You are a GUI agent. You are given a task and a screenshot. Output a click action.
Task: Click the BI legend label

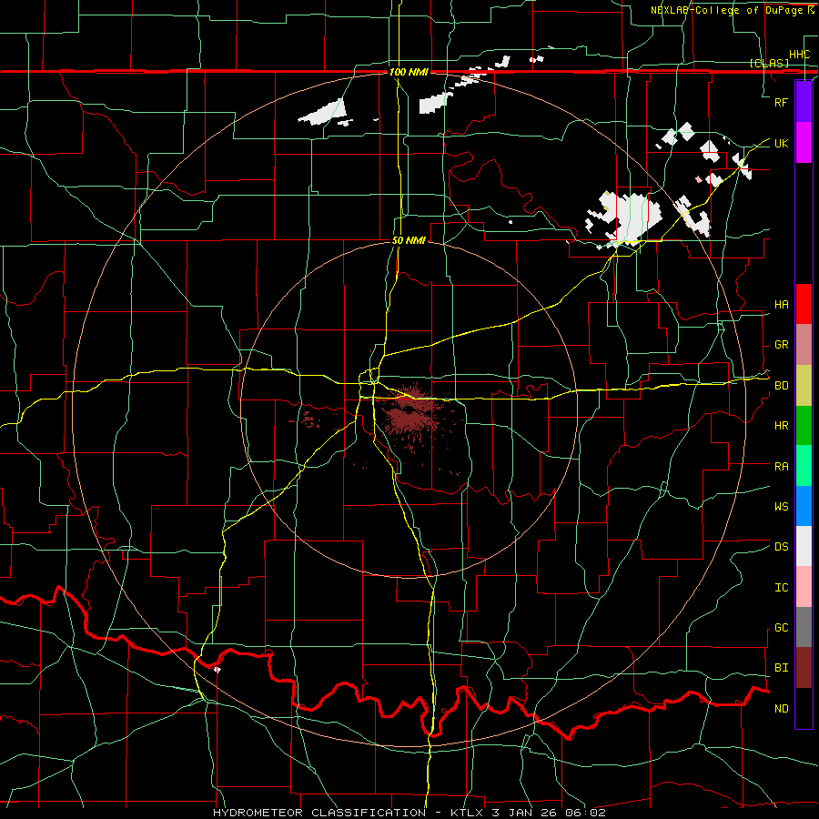tap(781, 668)
